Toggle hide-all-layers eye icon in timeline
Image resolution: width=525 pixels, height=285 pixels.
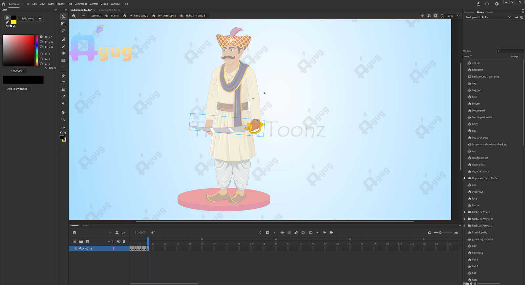coord(119,242)
